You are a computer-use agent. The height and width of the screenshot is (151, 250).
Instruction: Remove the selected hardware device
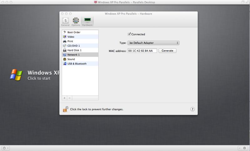point(69,98)
